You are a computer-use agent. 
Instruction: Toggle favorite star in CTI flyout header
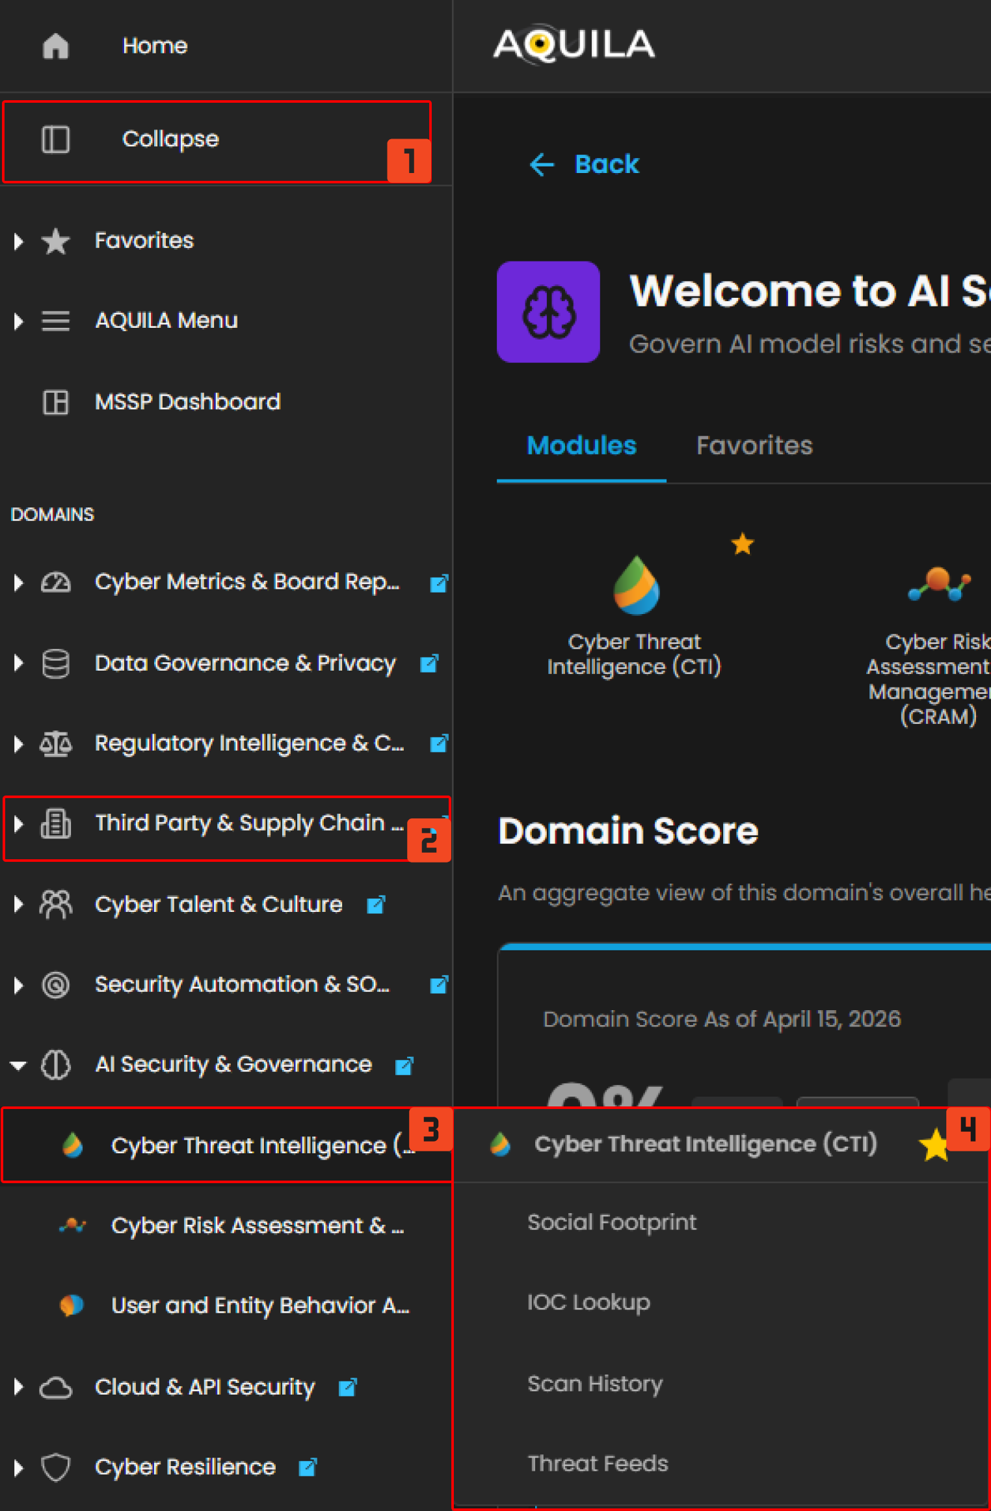(x=935, y=1144)
